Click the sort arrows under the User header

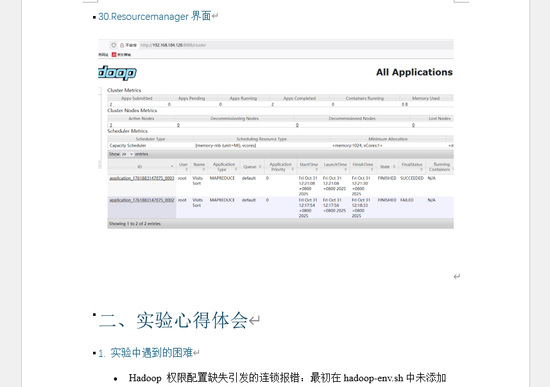click(184, 170)
